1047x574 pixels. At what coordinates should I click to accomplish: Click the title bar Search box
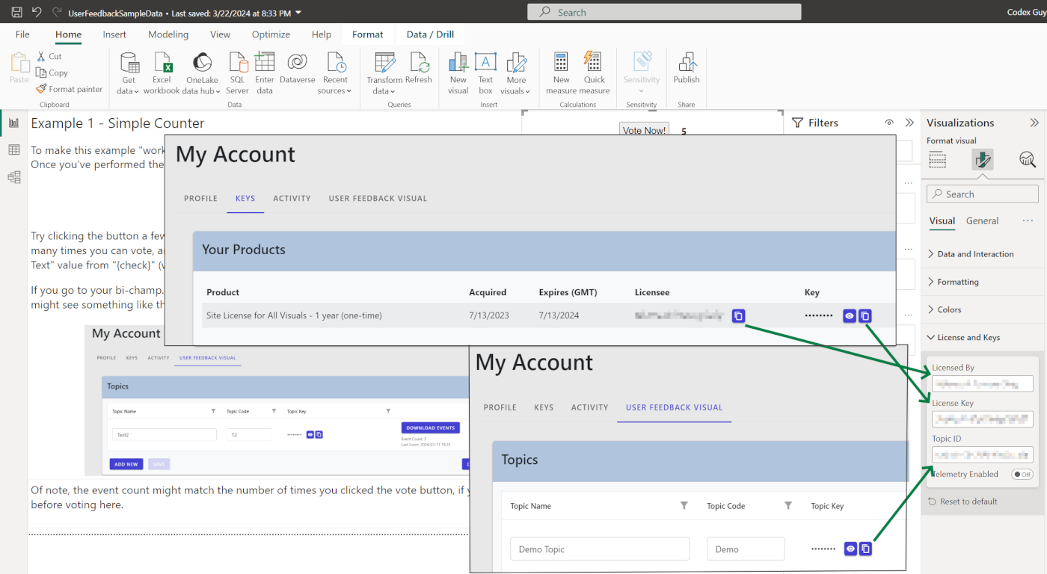pyautogui.click(x=664, y=12)
